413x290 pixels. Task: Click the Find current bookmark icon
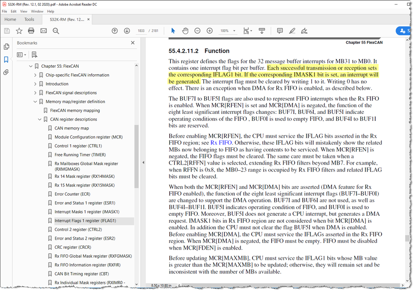(x=34, y=54)
